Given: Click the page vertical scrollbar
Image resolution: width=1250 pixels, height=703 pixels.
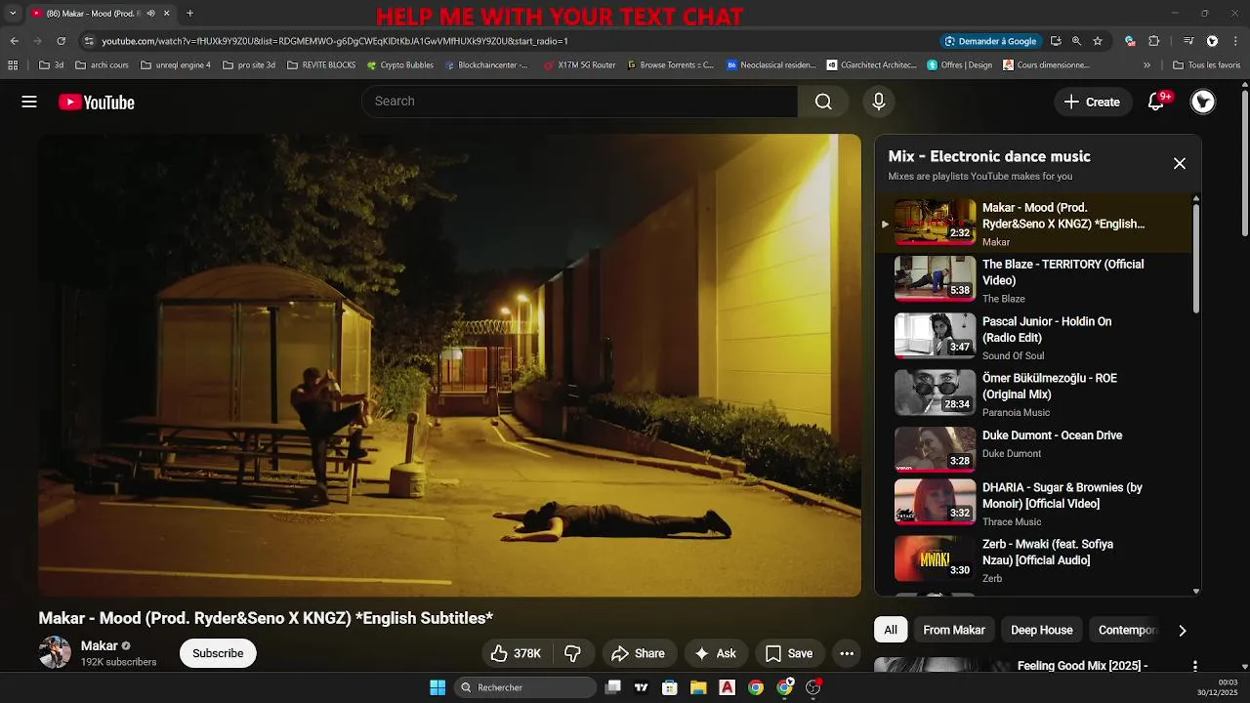Looking at the screenshot, I should point(1245,161).
